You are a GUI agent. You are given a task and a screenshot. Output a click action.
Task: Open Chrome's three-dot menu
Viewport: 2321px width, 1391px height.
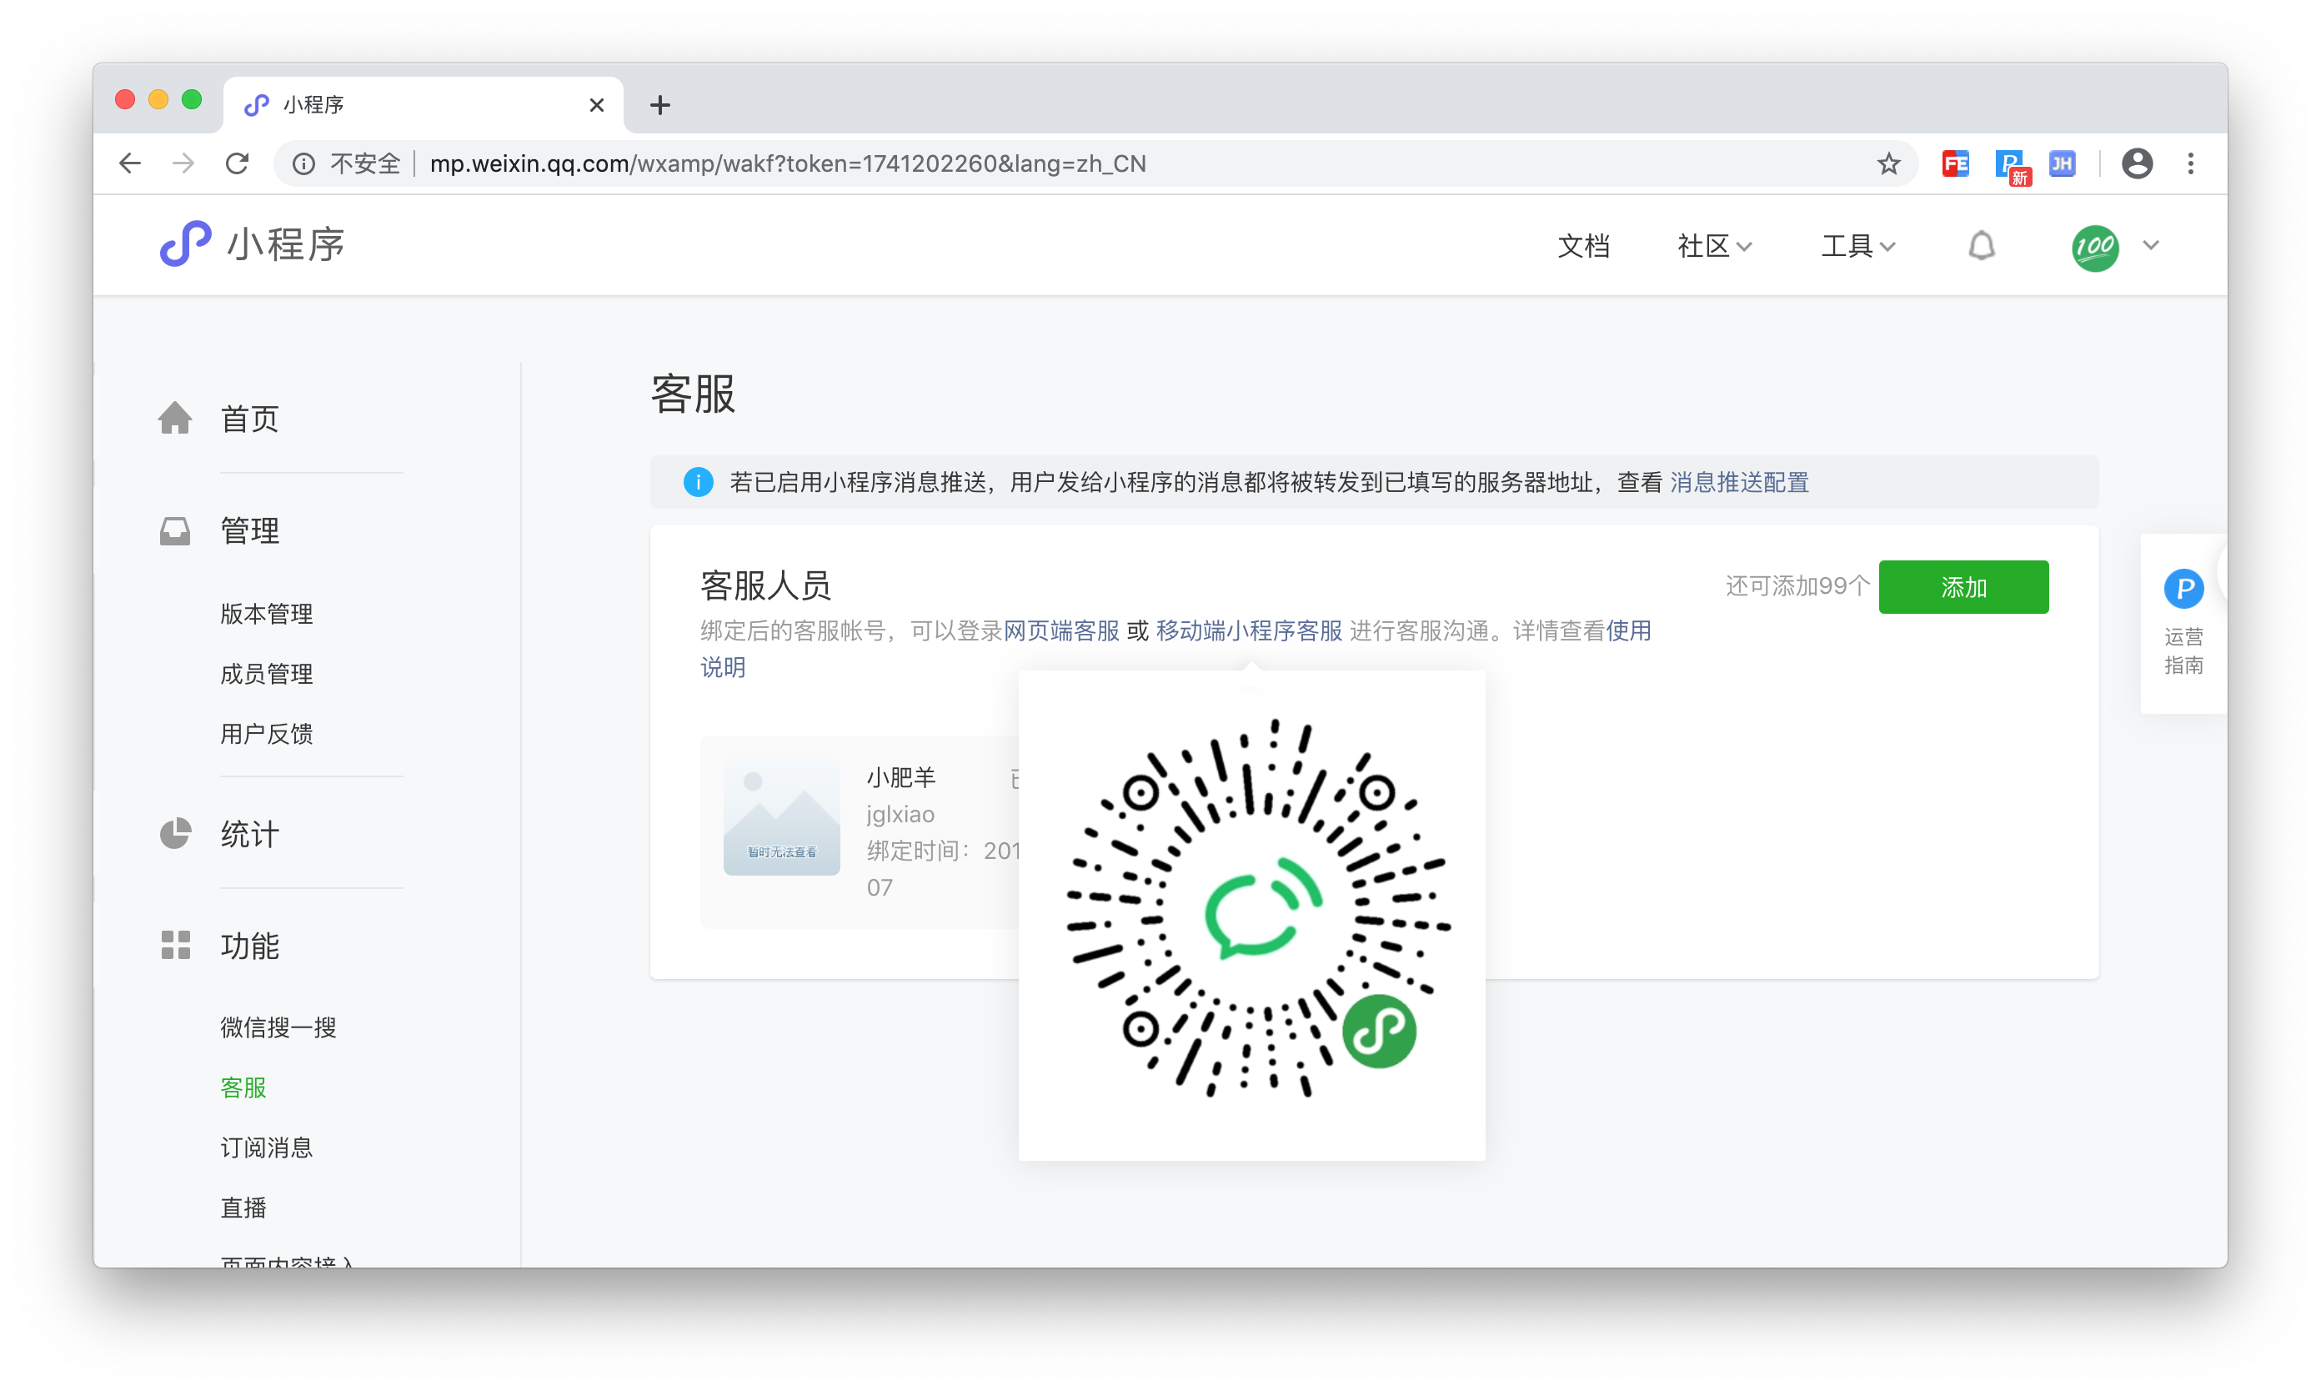(x=2190, y=164)
